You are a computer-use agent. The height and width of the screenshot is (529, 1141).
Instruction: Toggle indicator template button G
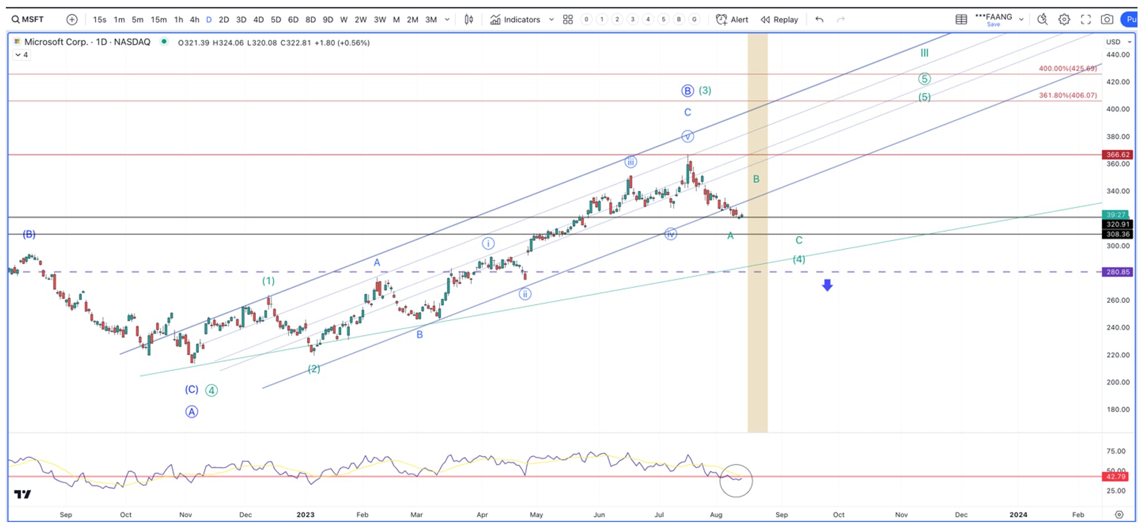pos(694,19)
